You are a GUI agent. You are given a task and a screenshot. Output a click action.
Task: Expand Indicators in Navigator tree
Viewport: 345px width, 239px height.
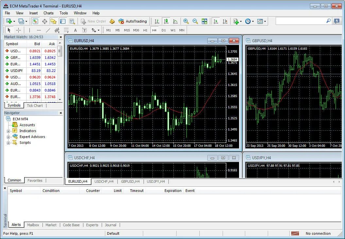point(9,131)
